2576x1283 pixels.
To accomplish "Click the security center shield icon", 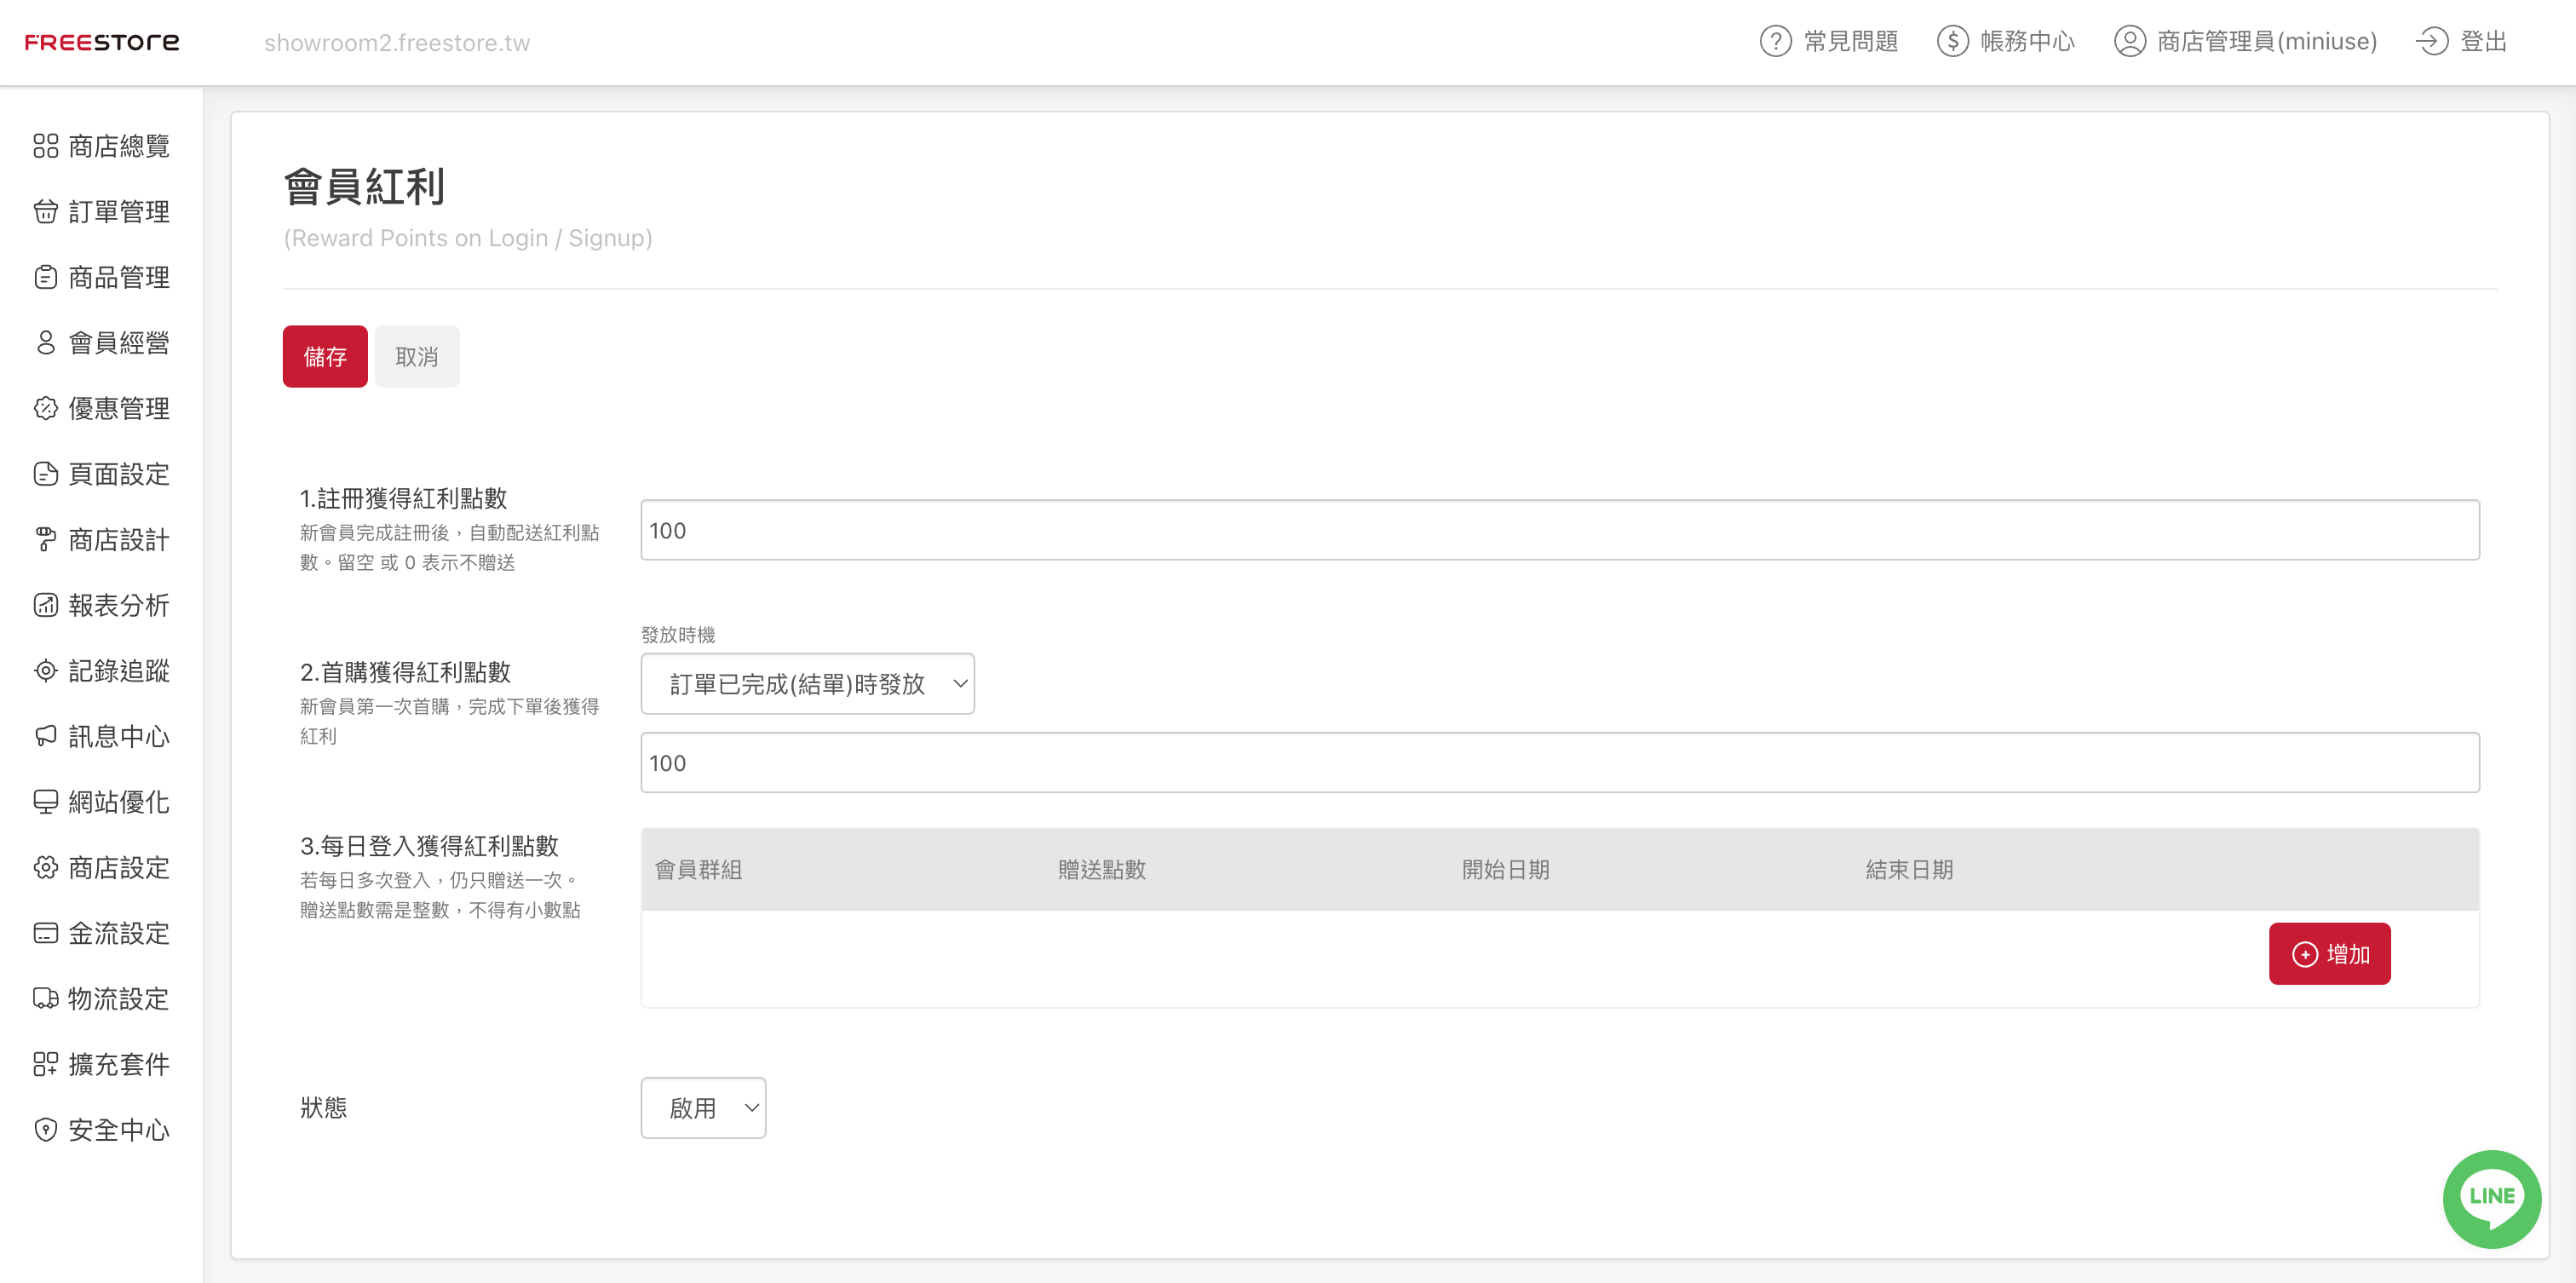I will pos(46,1130).
